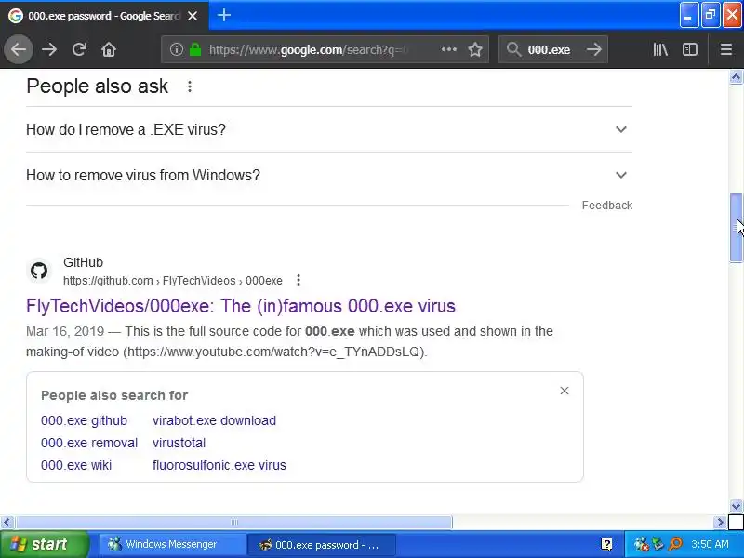Screen dimensions: 744x558
Task: Search for 'virustotal'
Action: (x=179, y=443)
